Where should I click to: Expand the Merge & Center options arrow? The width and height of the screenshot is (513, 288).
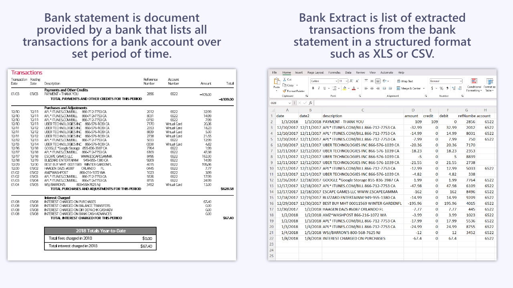click(424, 88)
